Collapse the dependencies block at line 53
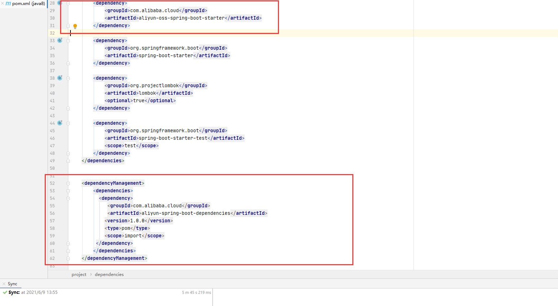The image size is (558, 306). tap(68, 191)
